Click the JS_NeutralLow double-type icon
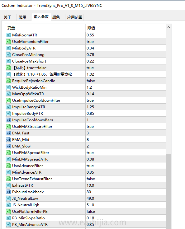 tap(8, 199)
